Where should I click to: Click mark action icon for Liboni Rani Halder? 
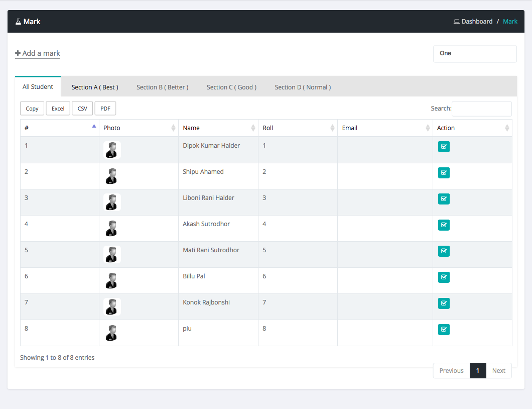point(444,199)
